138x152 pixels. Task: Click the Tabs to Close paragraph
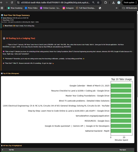(63, 46)
